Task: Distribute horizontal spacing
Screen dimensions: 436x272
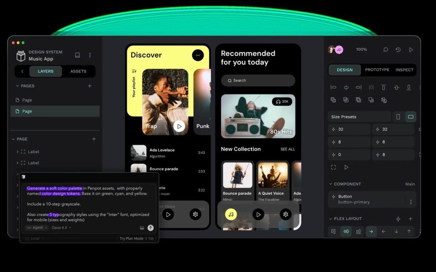Action: pos(371,88)
